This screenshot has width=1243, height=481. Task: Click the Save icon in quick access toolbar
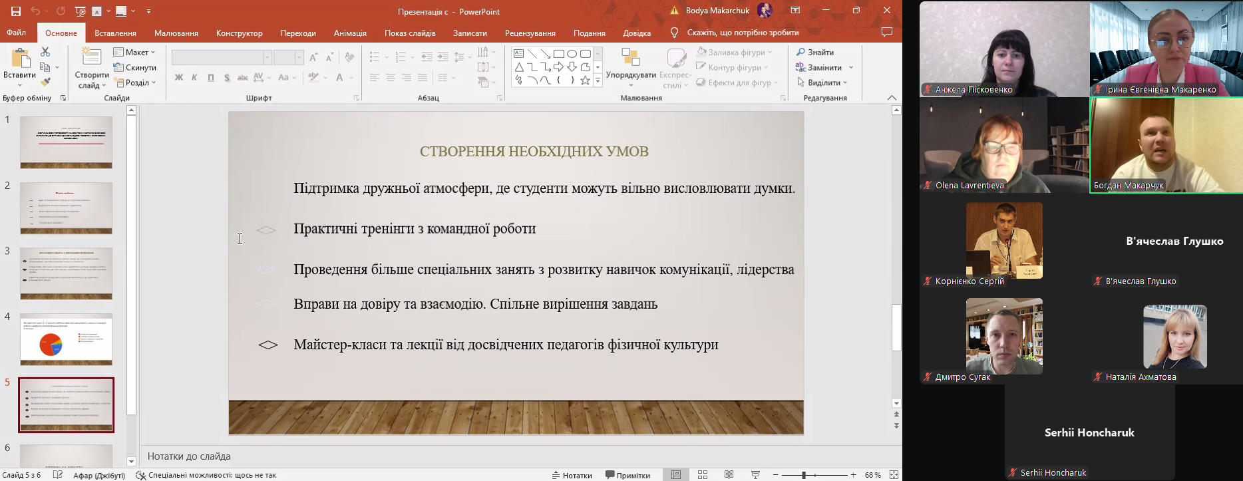point(16,11)
